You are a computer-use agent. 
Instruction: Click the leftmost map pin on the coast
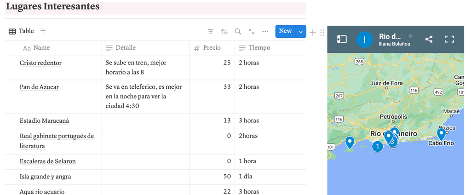pos(350,143)
